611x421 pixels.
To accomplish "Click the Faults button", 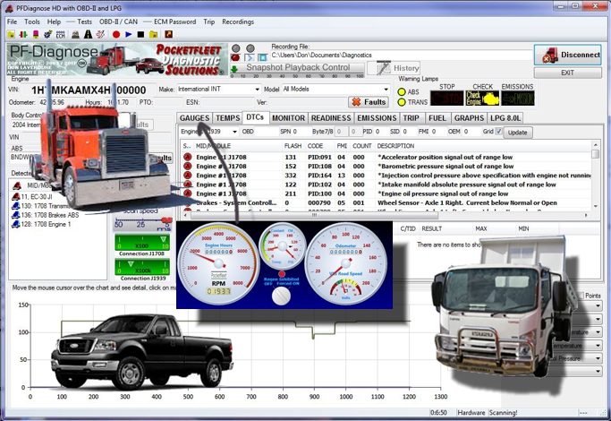I will [369, 102].
